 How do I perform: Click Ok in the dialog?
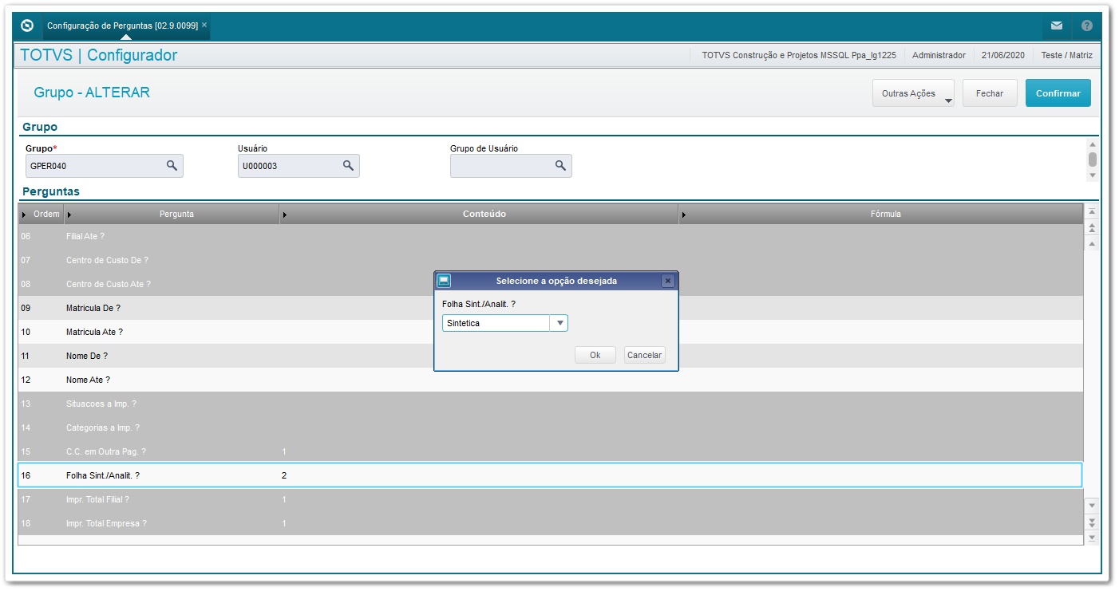595,355
